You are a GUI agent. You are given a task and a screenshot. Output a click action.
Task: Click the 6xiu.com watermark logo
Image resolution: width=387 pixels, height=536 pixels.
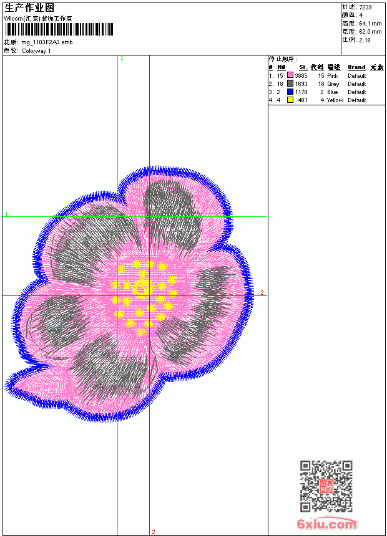tap(326, 524)
